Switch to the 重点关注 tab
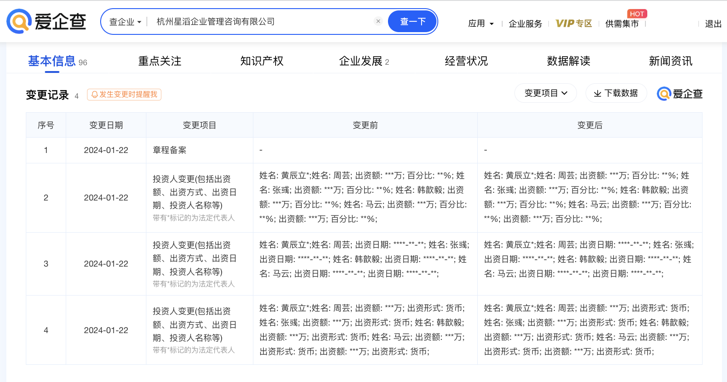The image size is (727, 382). [x=160, y=61]
